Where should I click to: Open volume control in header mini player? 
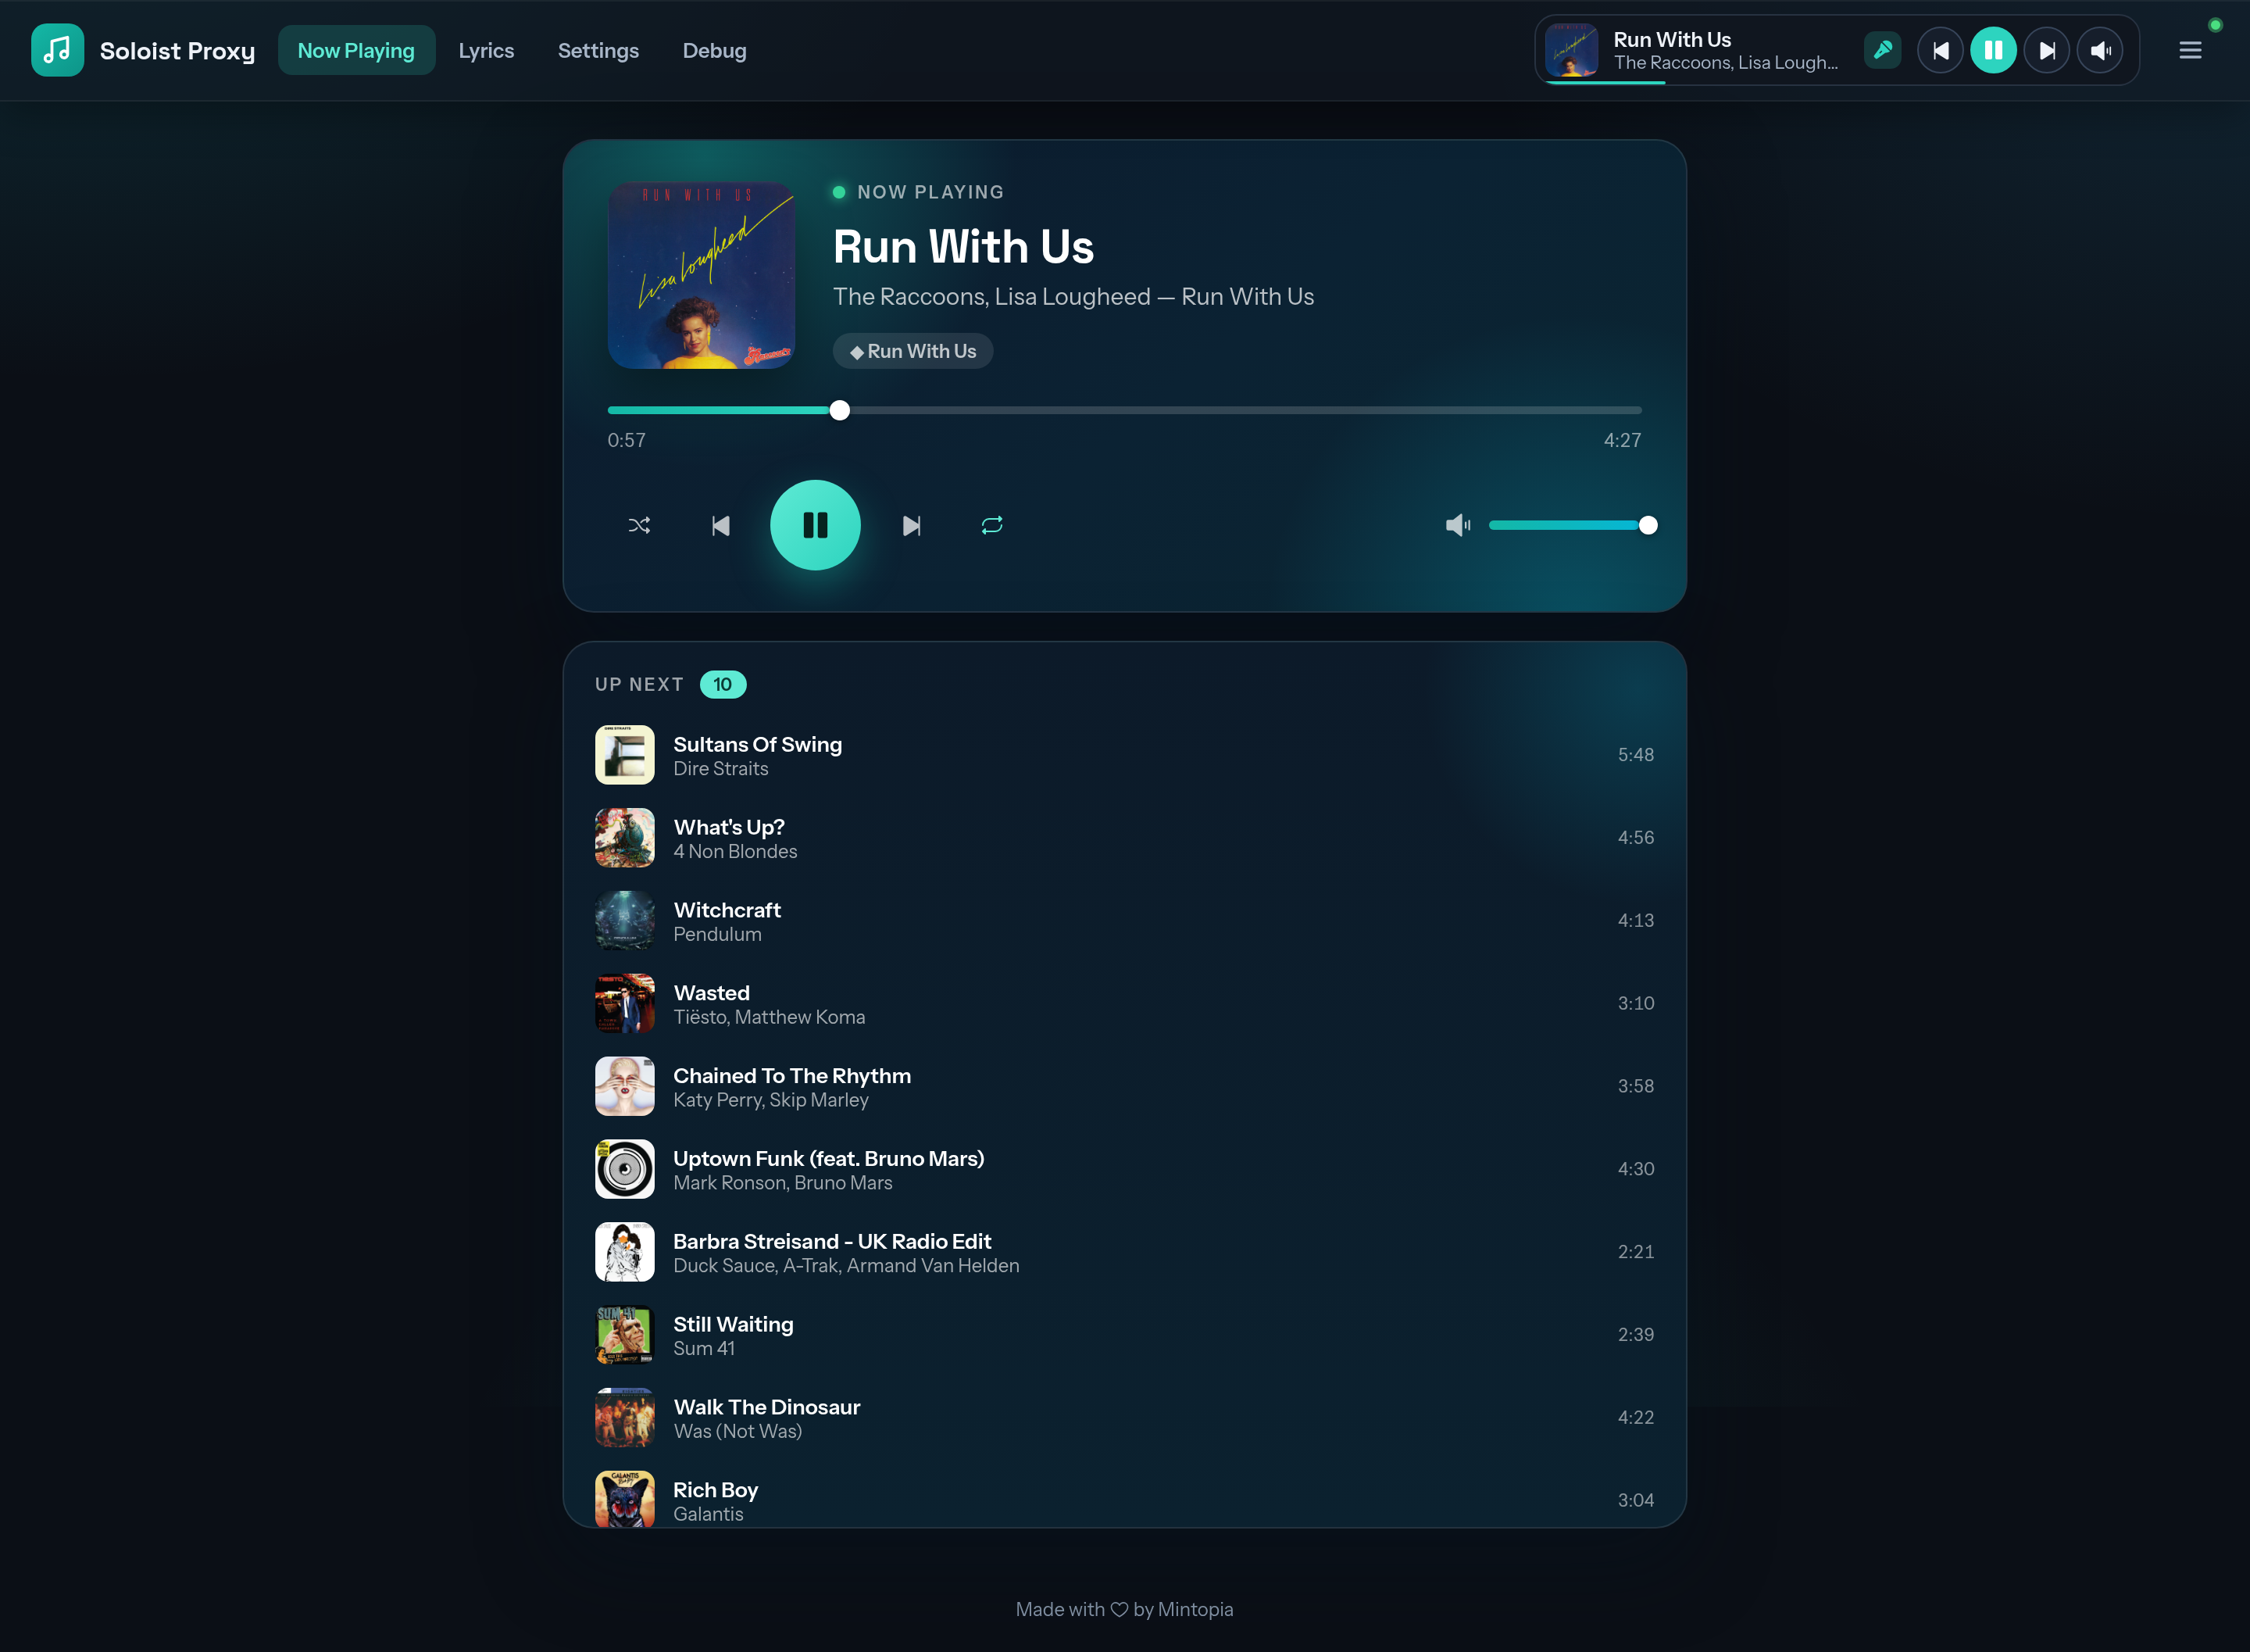coord(2100,50)
